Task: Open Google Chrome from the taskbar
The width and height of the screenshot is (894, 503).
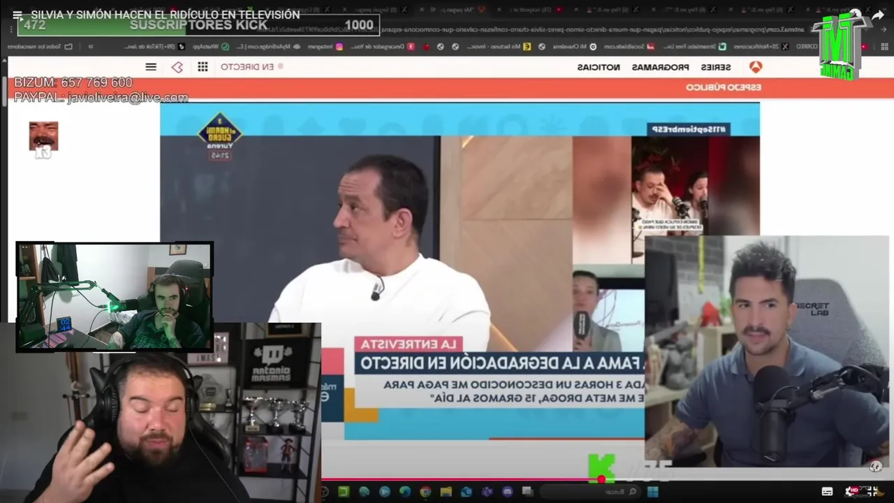Action: (425, 492)
